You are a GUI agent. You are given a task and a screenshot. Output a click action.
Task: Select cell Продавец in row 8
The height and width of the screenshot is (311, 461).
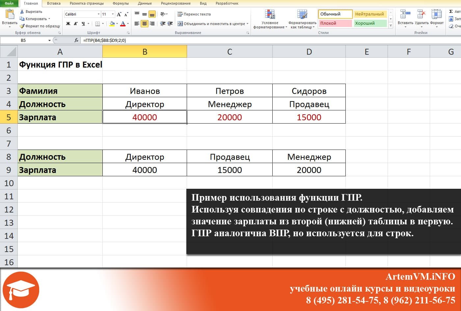pos(230,157)
